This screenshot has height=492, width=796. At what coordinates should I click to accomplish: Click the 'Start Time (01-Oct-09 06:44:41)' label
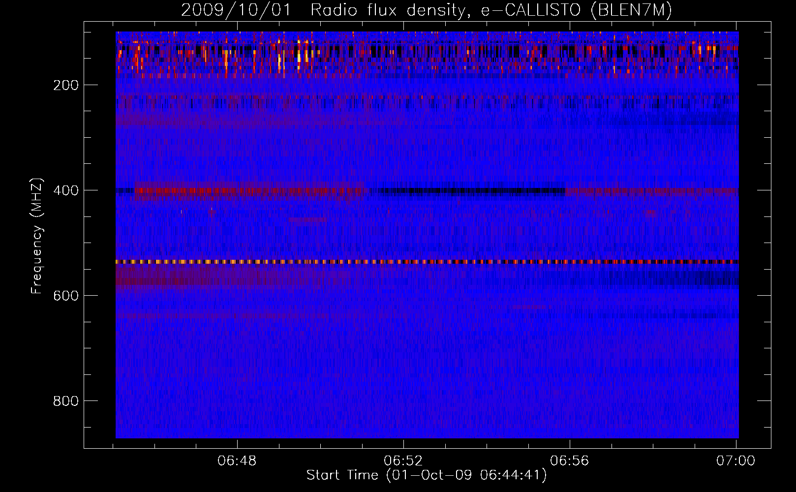pos(427,475)
